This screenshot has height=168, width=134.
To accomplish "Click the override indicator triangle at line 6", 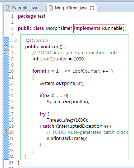I will point(6,46).
